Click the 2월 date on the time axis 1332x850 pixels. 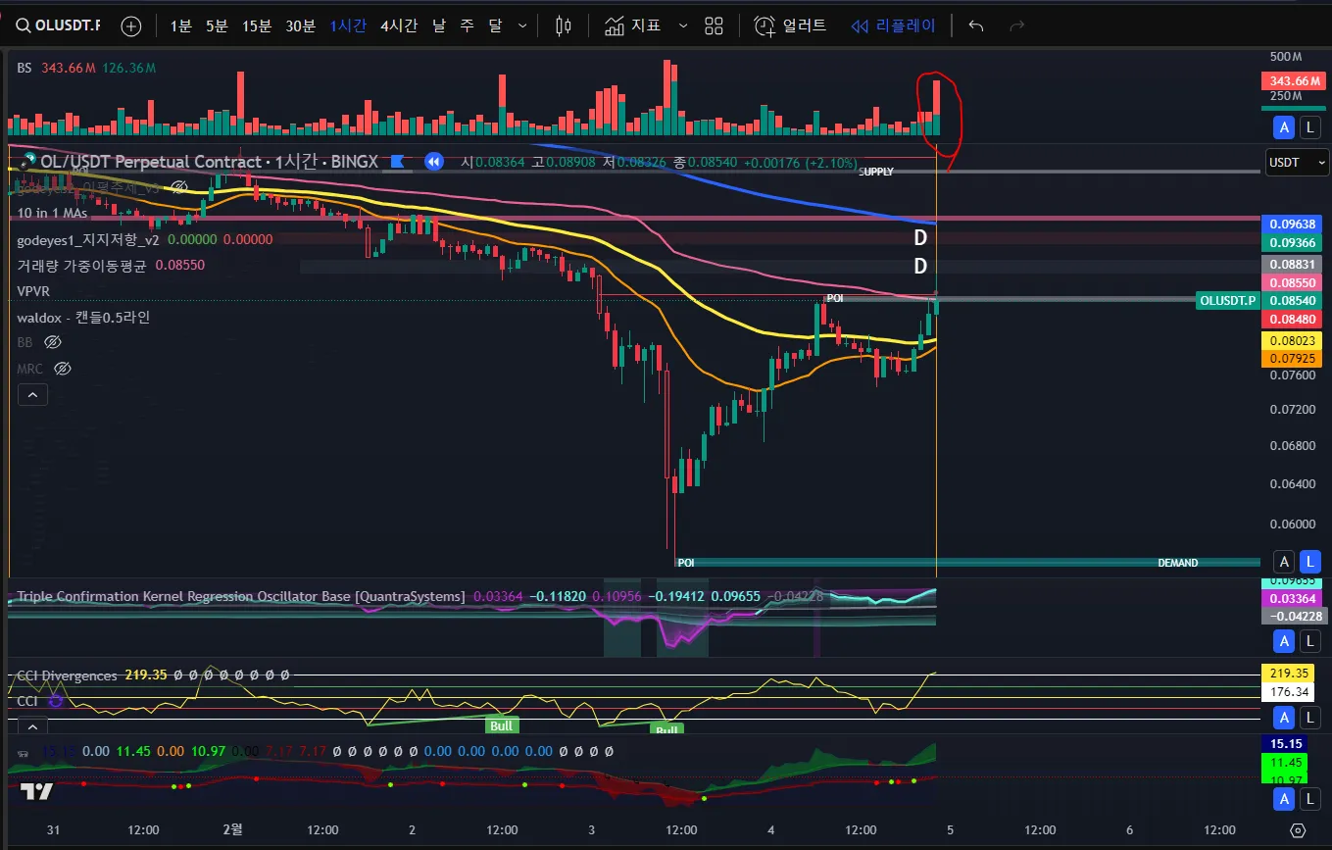(233, 829)
